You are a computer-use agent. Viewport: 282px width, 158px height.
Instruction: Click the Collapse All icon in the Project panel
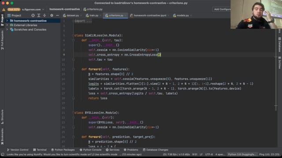45,16
